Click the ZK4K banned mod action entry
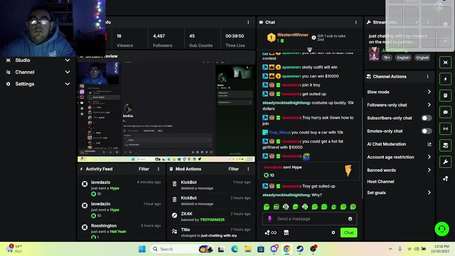 coord(210,217)
